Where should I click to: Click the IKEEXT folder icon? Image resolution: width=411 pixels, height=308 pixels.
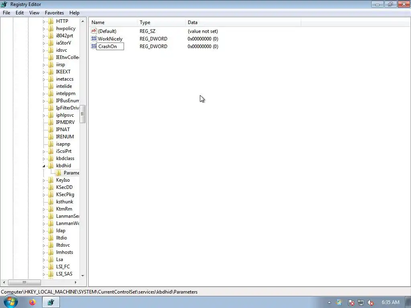(x=51, y=72)
